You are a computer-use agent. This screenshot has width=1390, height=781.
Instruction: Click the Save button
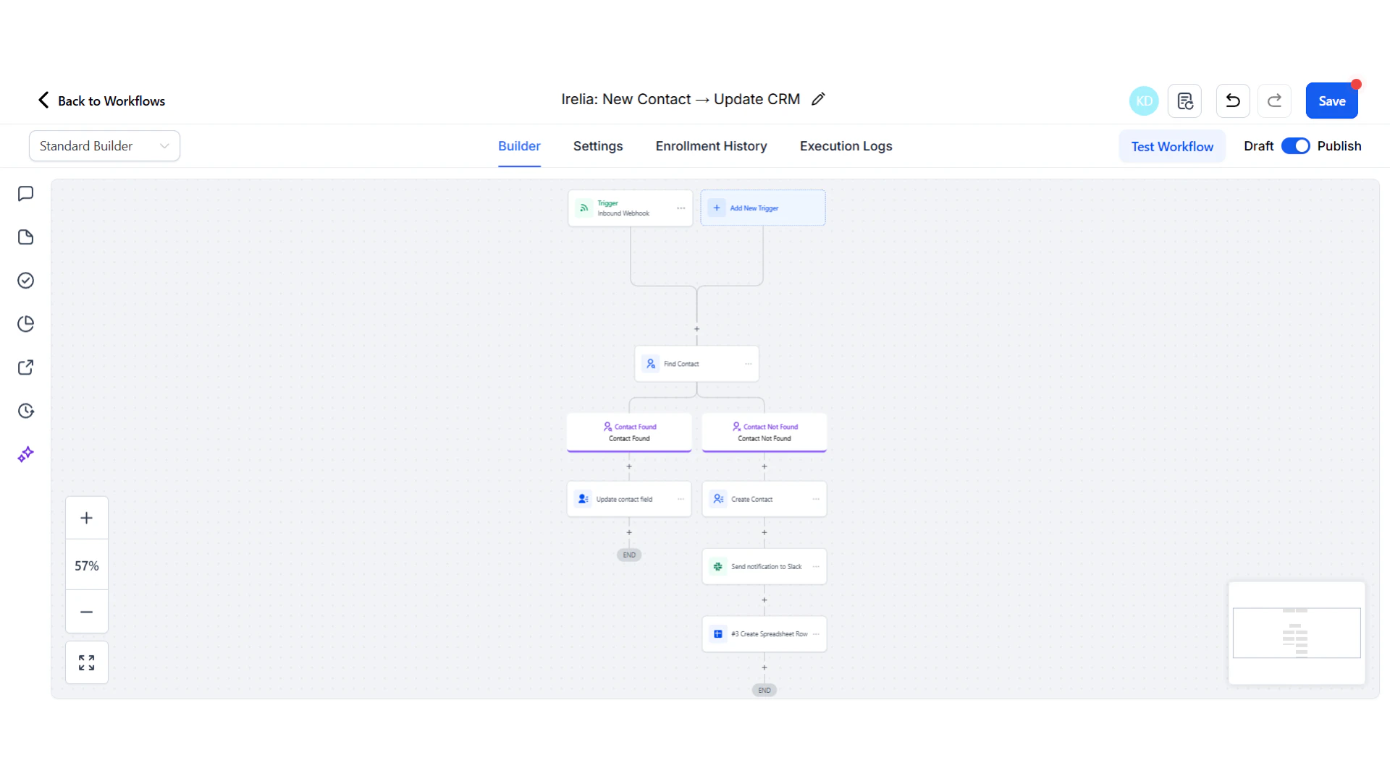click(1332, 101)
